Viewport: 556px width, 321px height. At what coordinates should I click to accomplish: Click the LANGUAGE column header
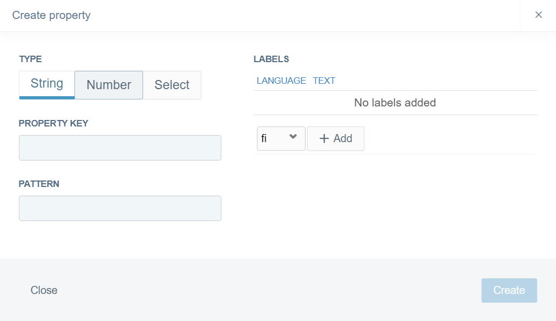point(281,81)
